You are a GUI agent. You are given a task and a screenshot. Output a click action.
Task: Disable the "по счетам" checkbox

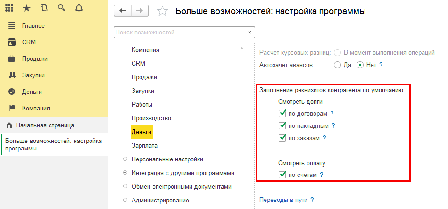point(283,175)
